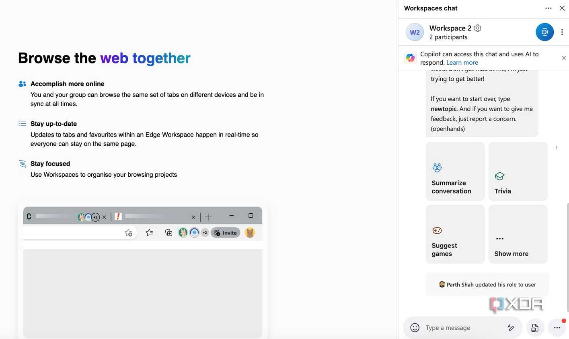The width and height of the screenshot is (569, 339).
Task: Click the chat panel vertical scrollbar
Action: 567,257
